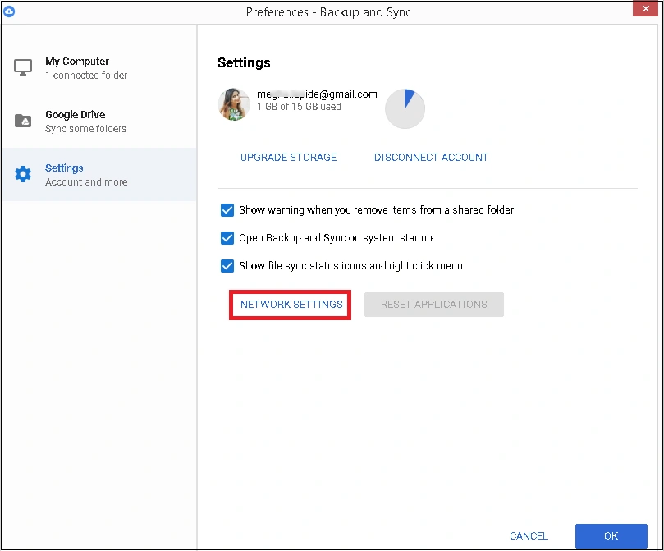This screenshot has width=664, height=551.
Task: Uncheck warning for removing shared folder items
Action: (x=227, y=210)
